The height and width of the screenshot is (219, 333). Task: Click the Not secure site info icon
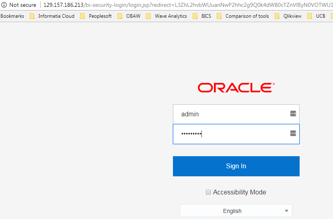[x=4, y=5]
